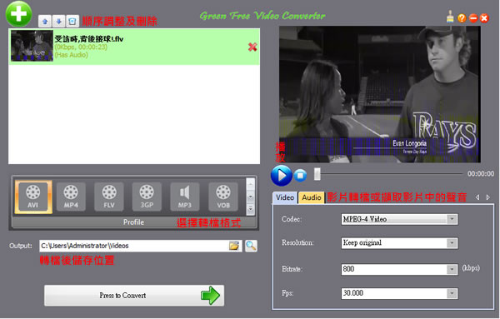
Task: Click Press to Convert button
Action: coord(134,296)
